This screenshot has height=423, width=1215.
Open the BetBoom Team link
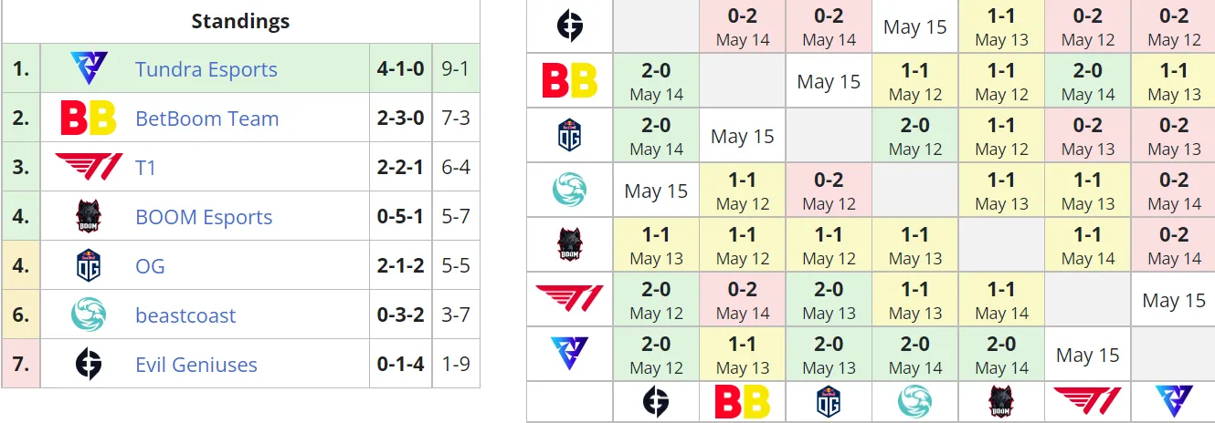[x=207, y=119]
